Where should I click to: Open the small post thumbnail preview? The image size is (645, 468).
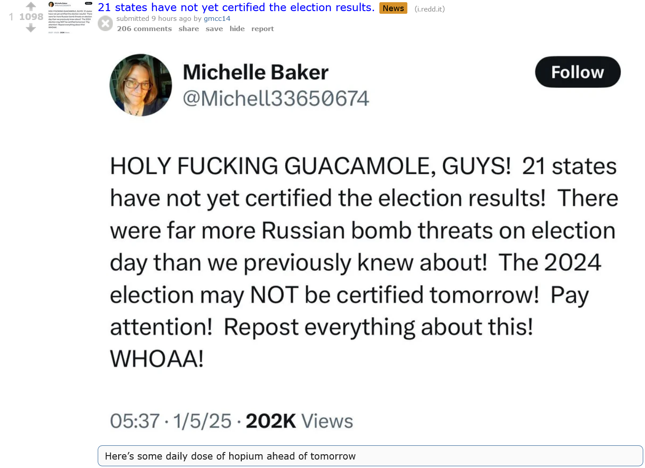70,17
